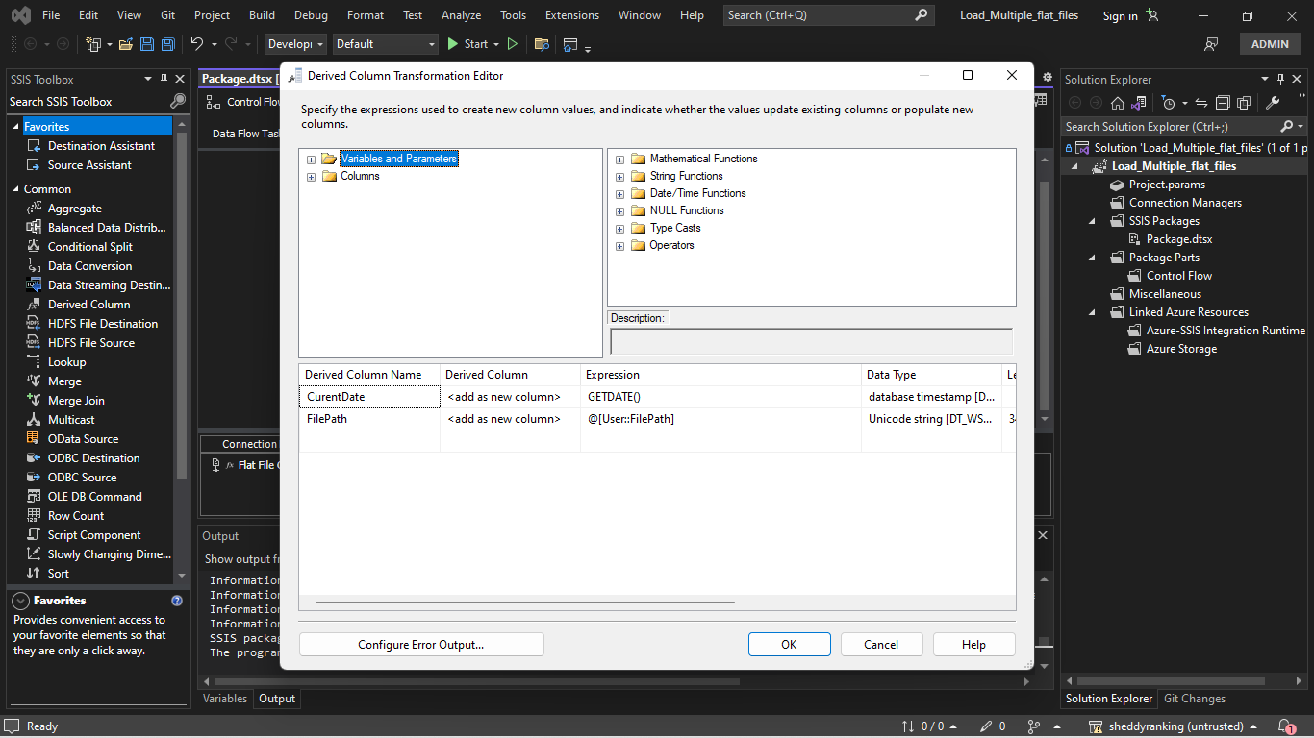Click the sheddyranking branch indicator
This screenshot has width=1314, height=738.
(x=1175, y=726)
